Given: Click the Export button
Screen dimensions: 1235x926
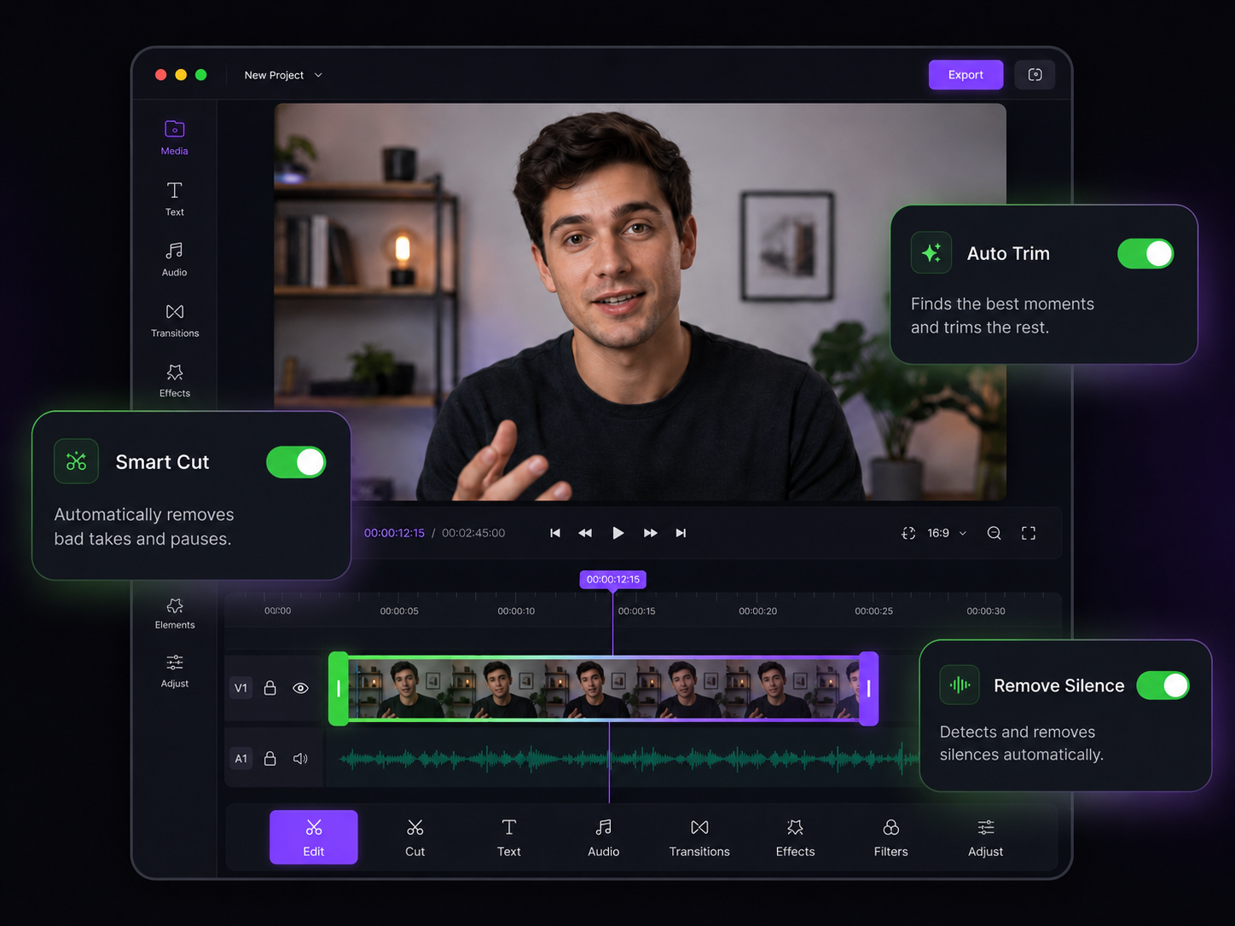Looking at the screenshot, I should coord(965,75).
